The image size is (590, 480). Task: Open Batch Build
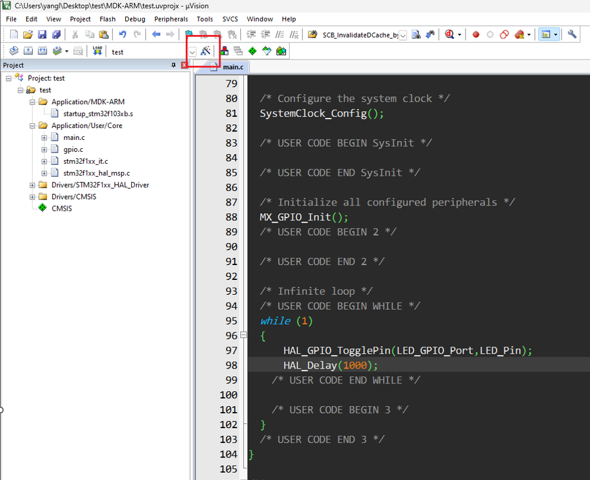(57, 51)
